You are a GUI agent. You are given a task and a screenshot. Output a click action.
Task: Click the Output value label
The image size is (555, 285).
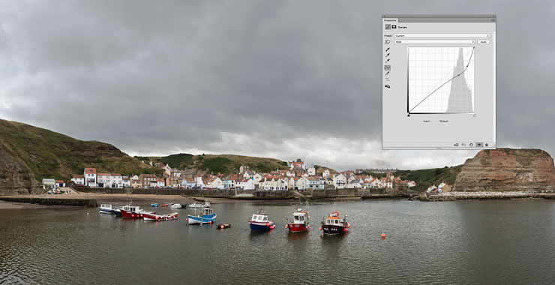[x=443, y=121]
